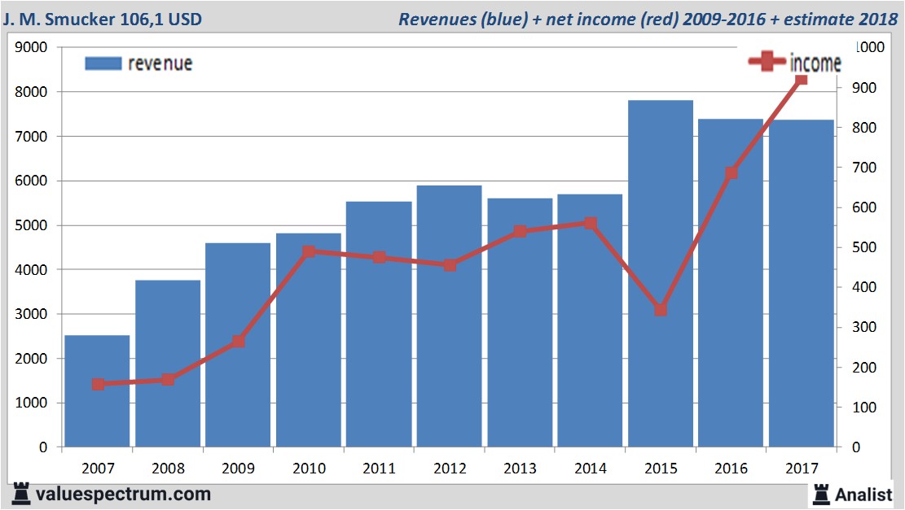Select the 2016 income data point
Image resolution: width=905 pixels, height=510 pixels.
pos(731,173)
